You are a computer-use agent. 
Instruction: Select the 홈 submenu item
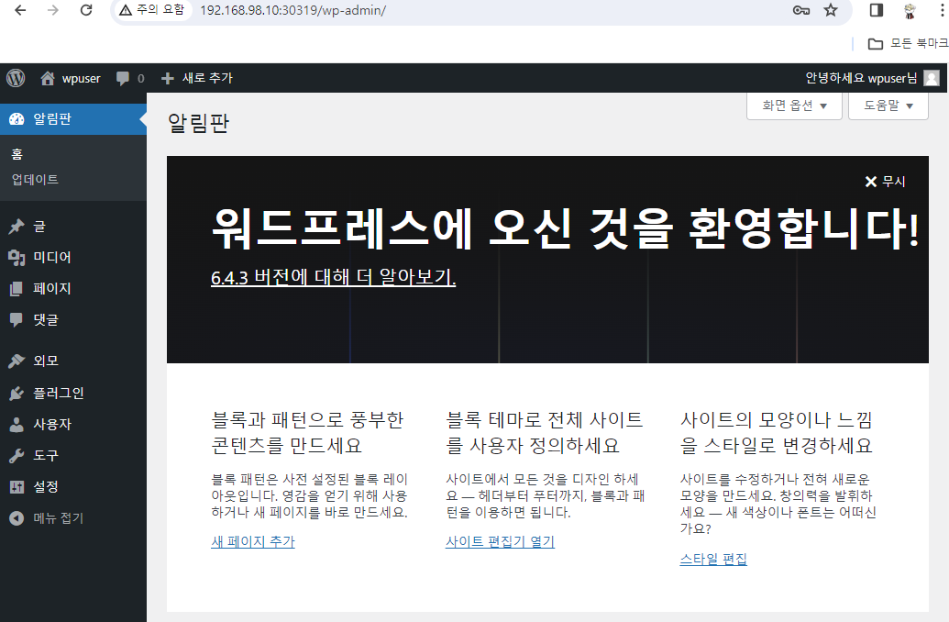17,154
